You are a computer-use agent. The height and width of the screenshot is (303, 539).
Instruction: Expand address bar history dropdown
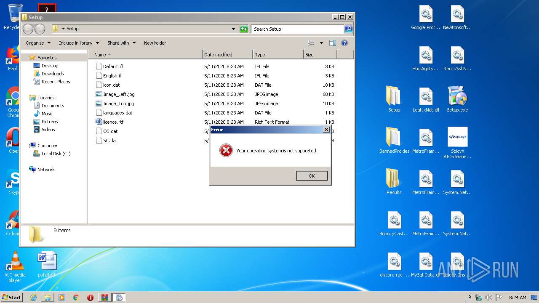(233, 29)
